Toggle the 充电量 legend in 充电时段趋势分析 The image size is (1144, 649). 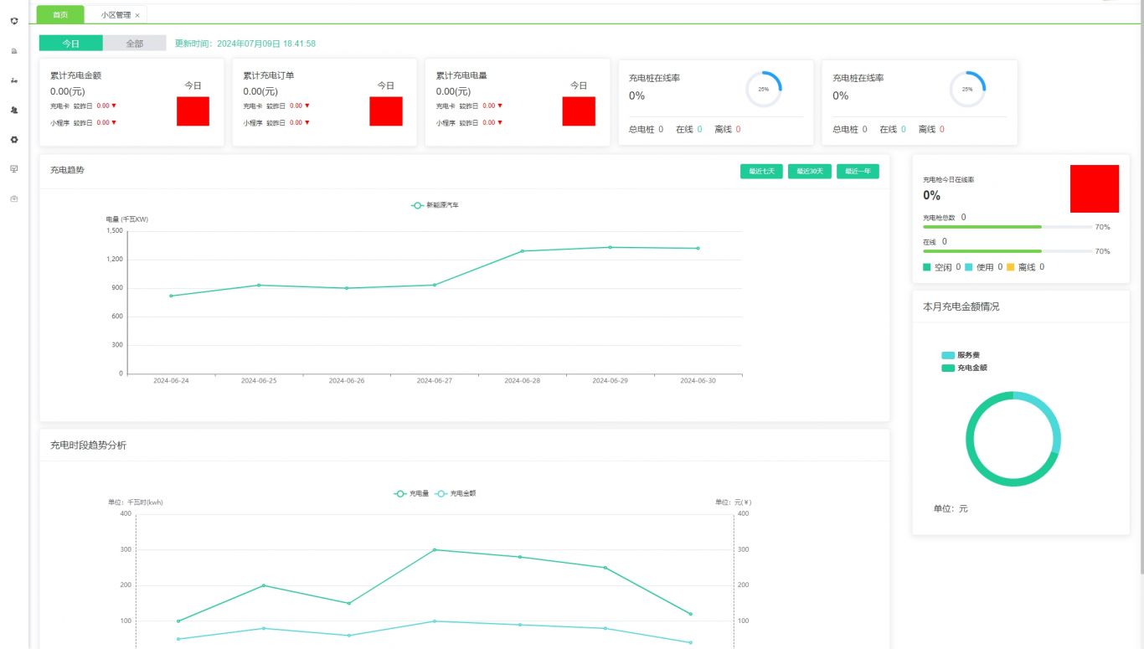412,493
